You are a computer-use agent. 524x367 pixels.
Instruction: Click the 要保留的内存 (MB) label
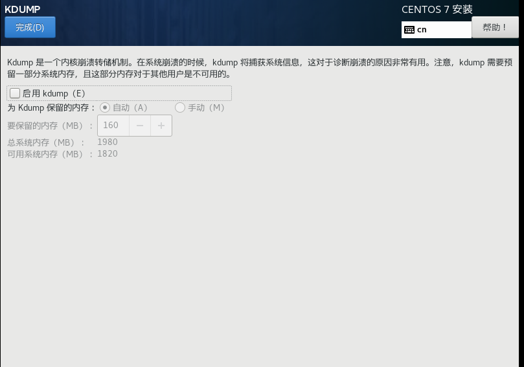click(x=50, y=126)
